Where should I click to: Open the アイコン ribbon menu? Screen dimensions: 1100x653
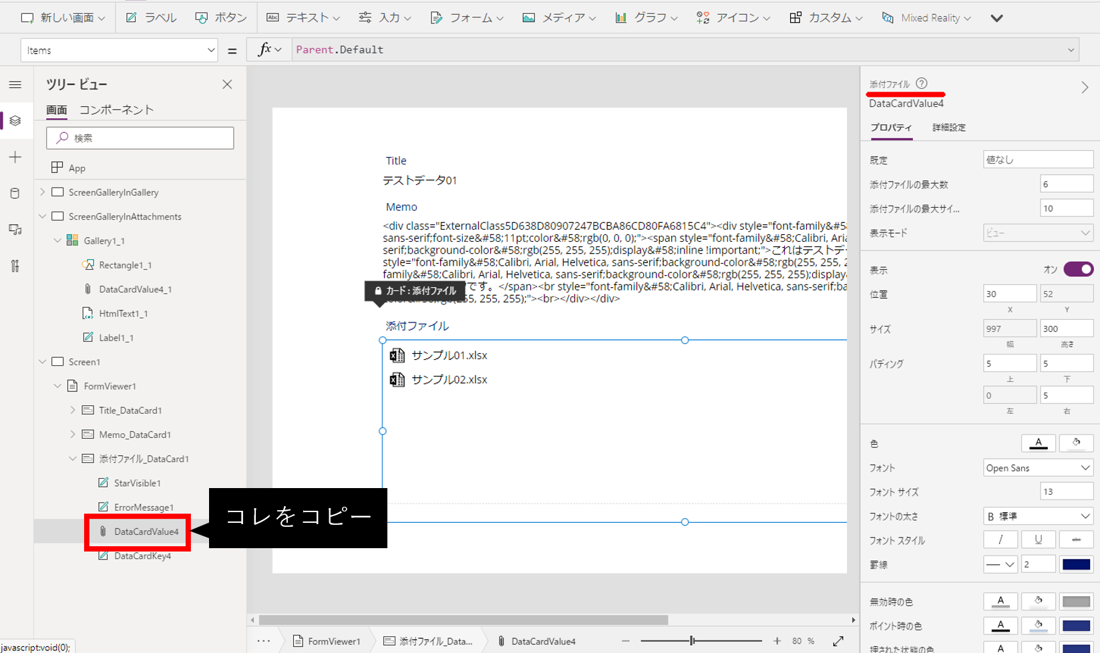[x=733, y=18]
